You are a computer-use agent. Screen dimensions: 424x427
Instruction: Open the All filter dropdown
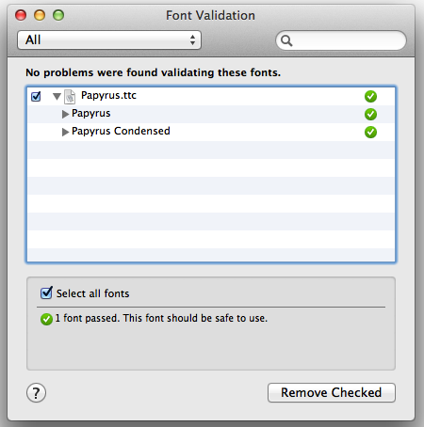point(109,40)
